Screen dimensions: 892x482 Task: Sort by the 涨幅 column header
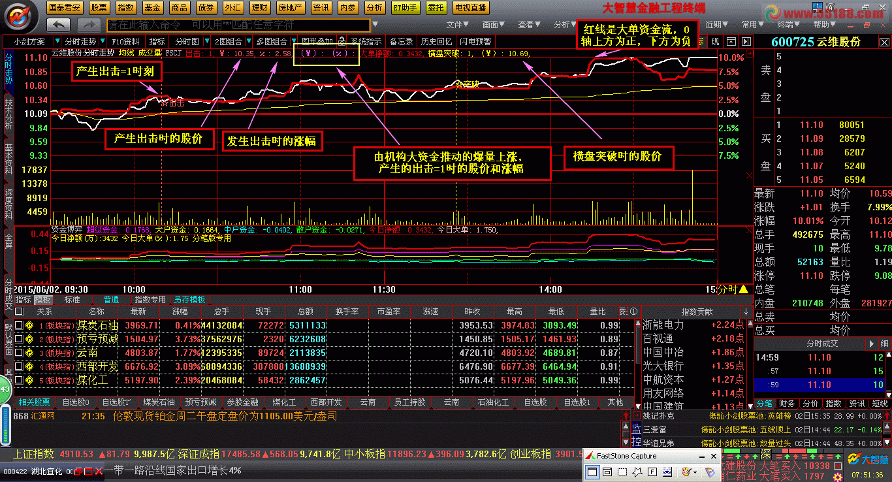coord(179,312)
